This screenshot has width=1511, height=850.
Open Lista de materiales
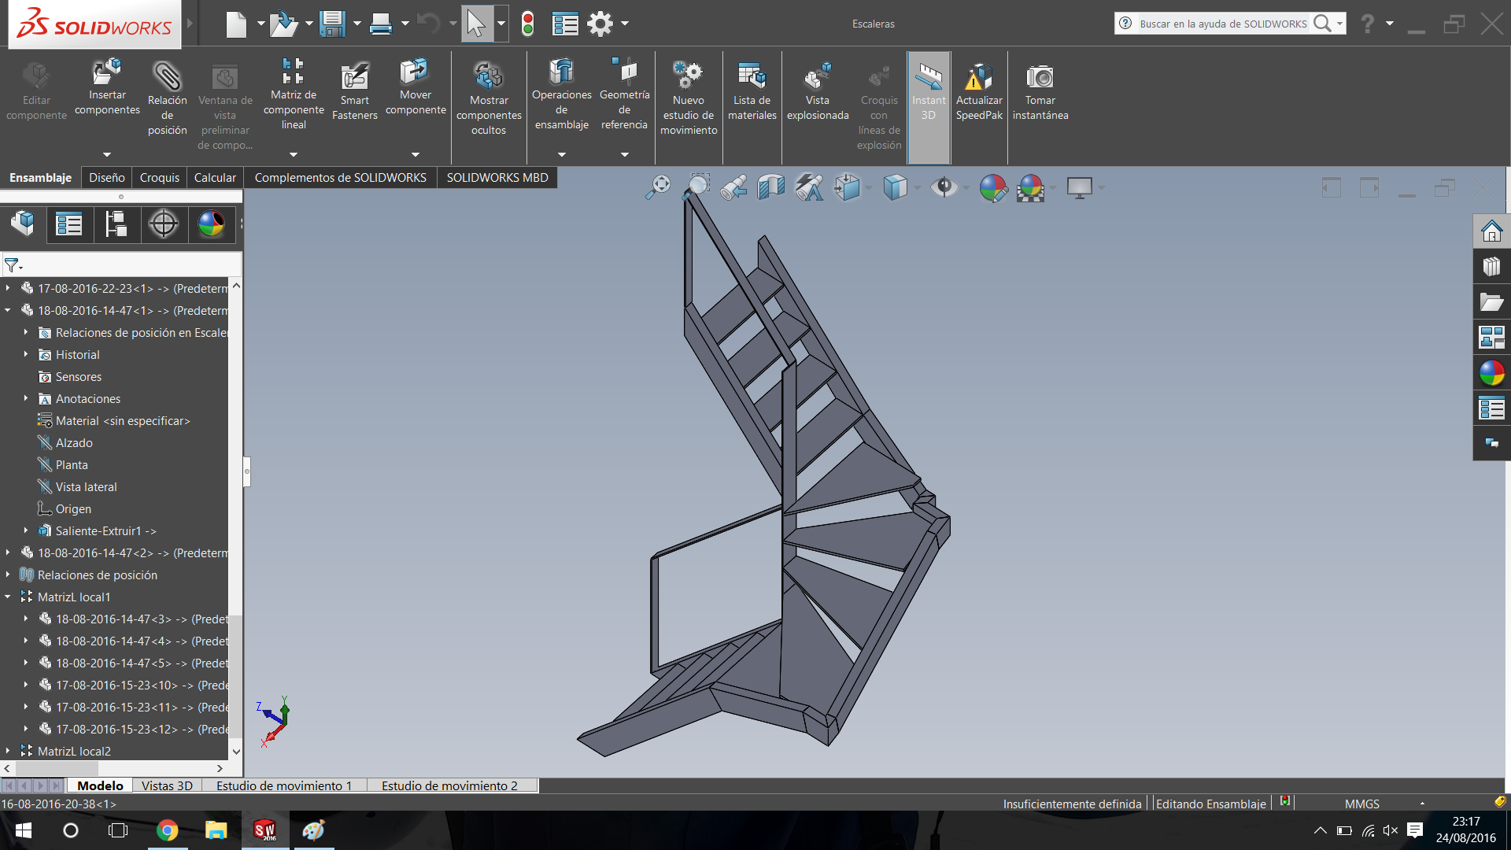(752, 77)
